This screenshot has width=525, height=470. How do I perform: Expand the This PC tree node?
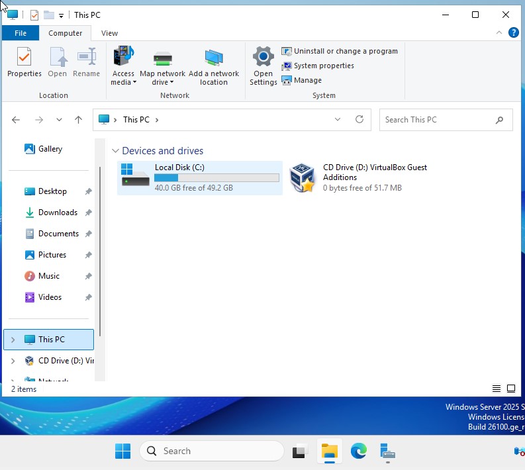(x=13, y=340)
